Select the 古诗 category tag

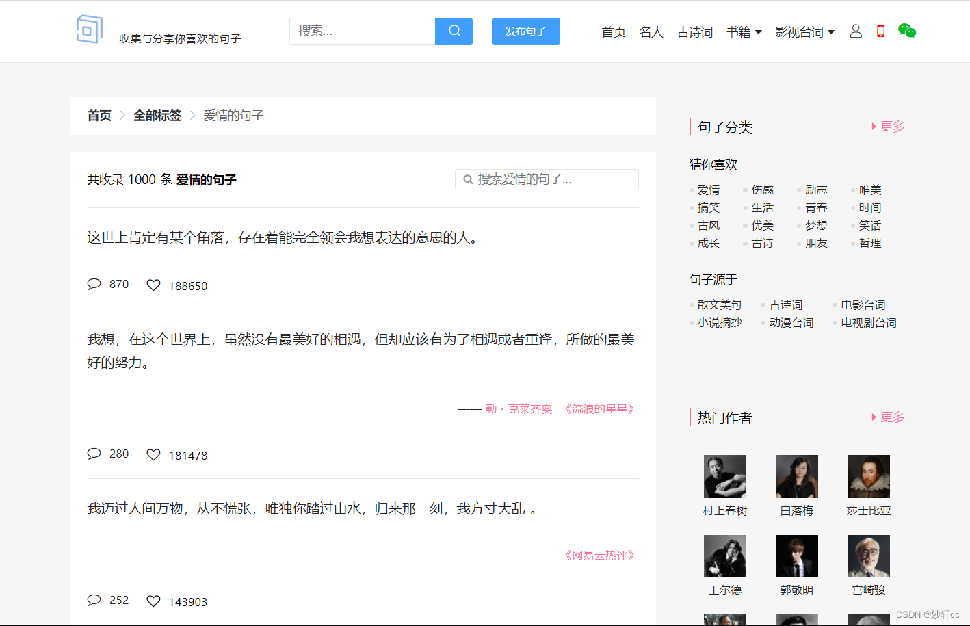[x=763, y=243]
